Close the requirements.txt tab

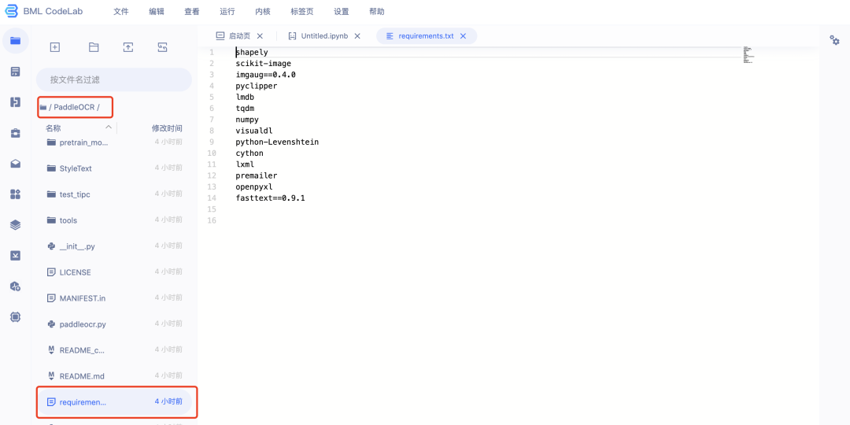coord(463,35)
